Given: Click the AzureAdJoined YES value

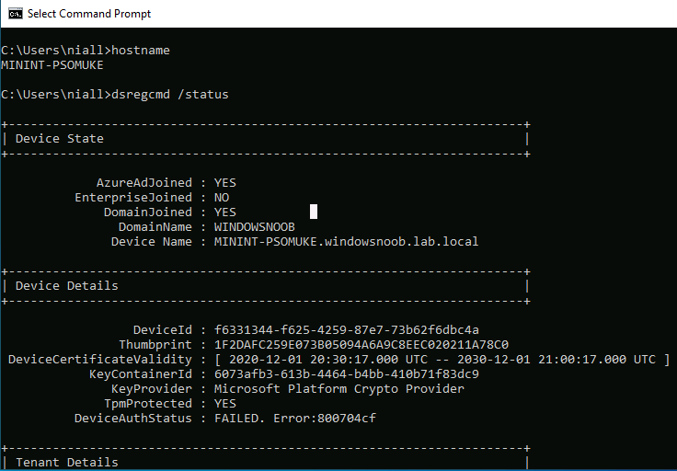Looking at the screenshot, I should coord(225,183).
